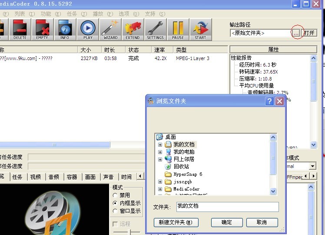
Task: Open the INFO toolbar icon
Action: point(65,30)
